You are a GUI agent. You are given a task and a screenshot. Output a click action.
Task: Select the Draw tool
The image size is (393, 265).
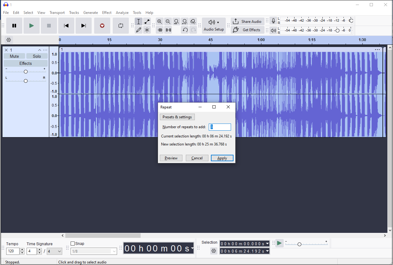138,30
